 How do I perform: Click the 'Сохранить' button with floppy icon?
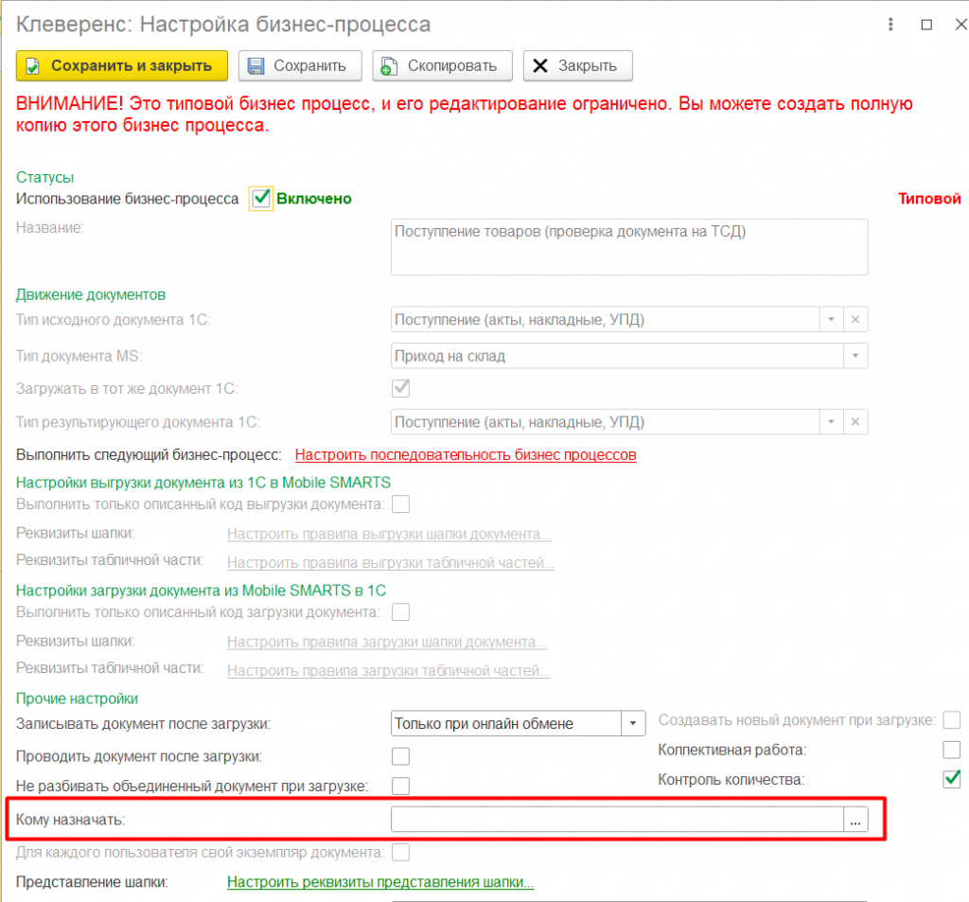click(x=300, y=65)
